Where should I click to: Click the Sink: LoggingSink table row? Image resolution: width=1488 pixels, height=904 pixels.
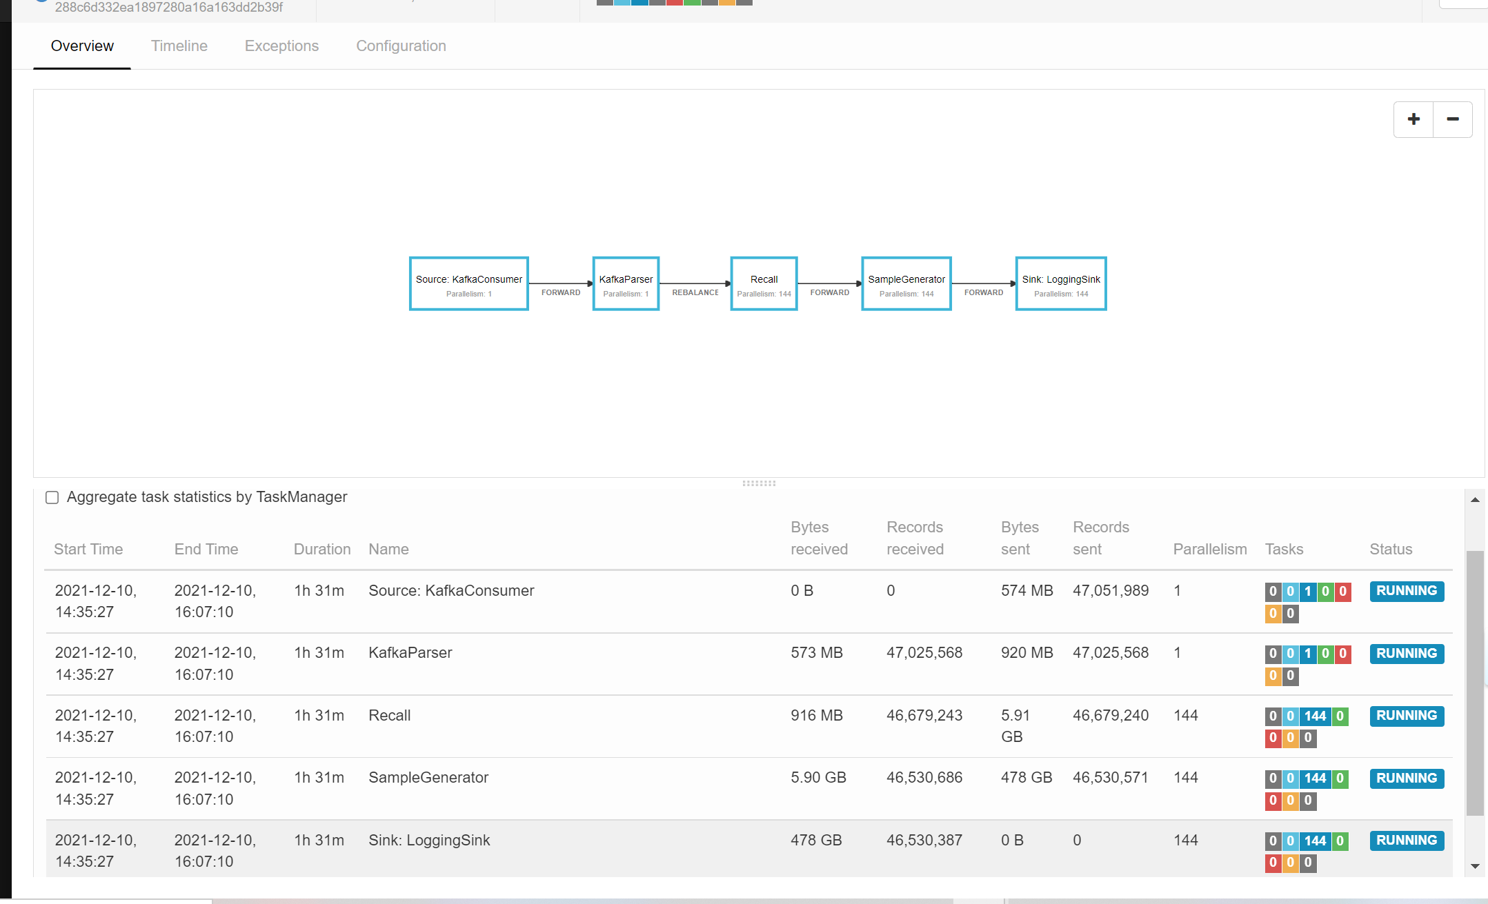click(429, 840)
